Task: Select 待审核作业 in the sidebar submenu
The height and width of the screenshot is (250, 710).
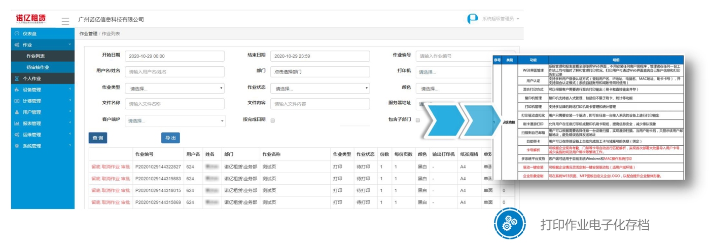Action: tap(38, 67)
